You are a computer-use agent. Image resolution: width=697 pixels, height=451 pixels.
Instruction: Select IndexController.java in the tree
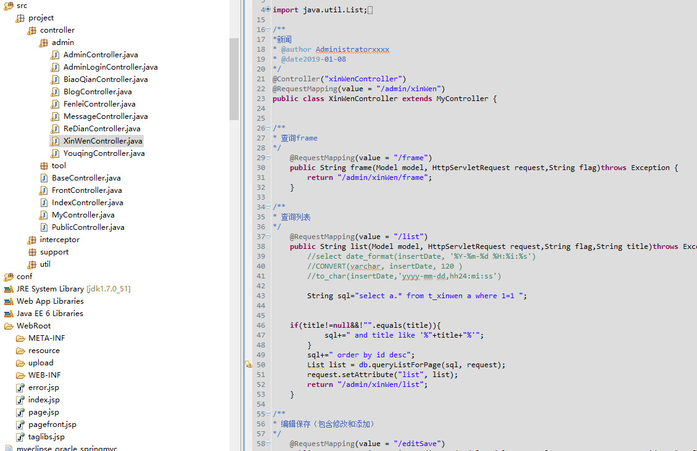(x=88, y=203)
